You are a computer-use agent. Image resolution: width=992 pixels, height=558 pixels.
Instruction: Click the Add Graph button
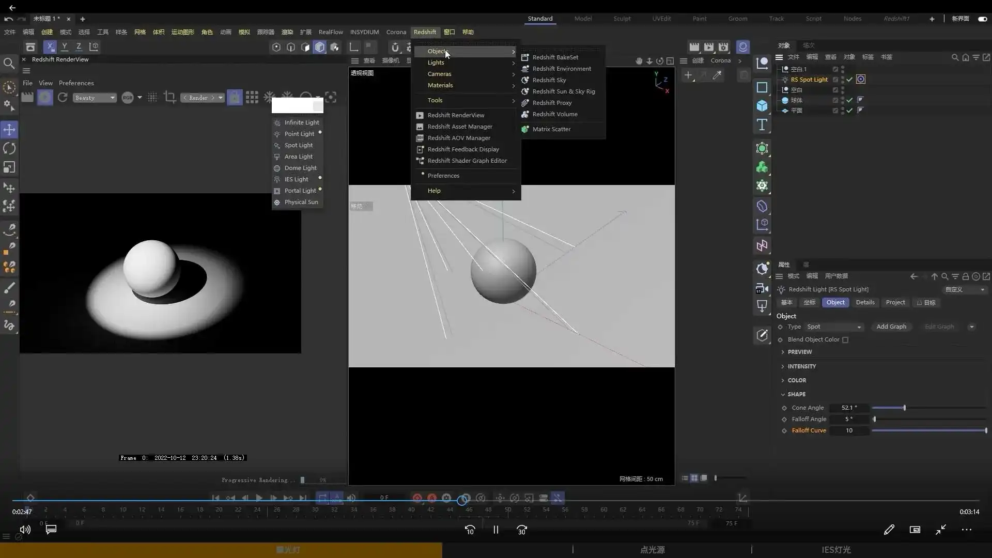[x=891, y=327]
